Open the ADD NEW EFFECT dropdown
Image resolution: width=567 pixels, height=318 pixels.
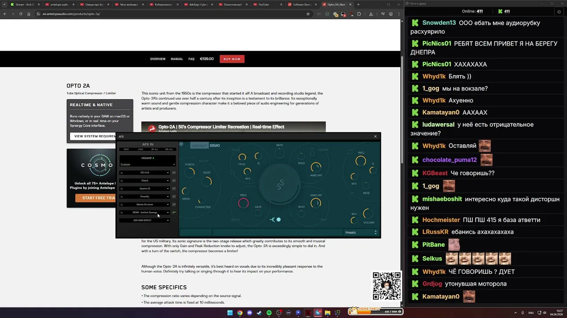click(144, 220)
